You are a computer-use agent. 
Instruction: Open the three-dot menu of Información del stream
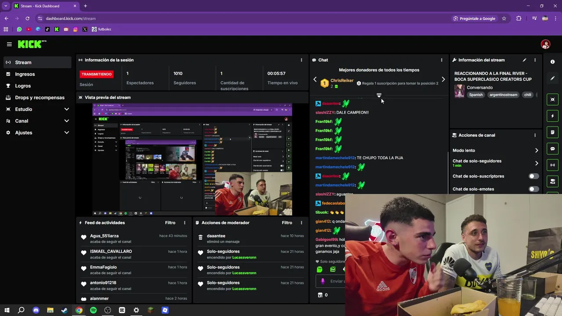[535, 60]
